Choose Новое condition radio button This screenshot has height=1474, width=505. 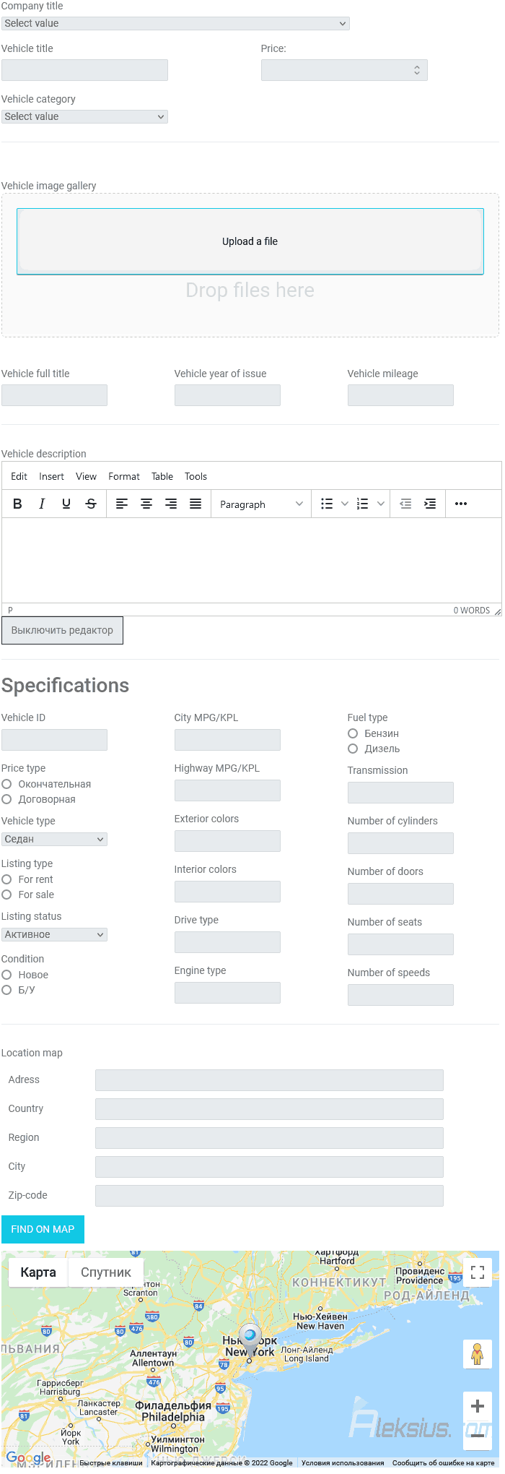tap(6, 975)
